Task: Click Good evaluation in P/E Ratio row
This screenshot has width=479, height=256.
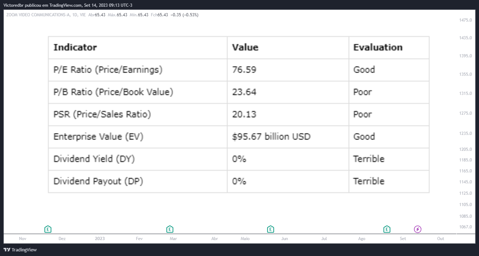Action: pyautogui.click(x=364, y=70)
